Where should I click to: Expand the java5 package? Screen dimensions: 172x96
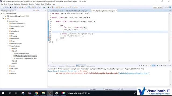(x=10, y=49)
